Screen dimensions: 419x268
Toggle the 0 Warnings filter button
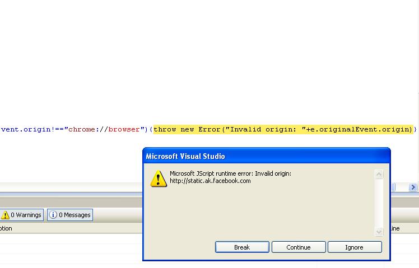click(22, 215)
